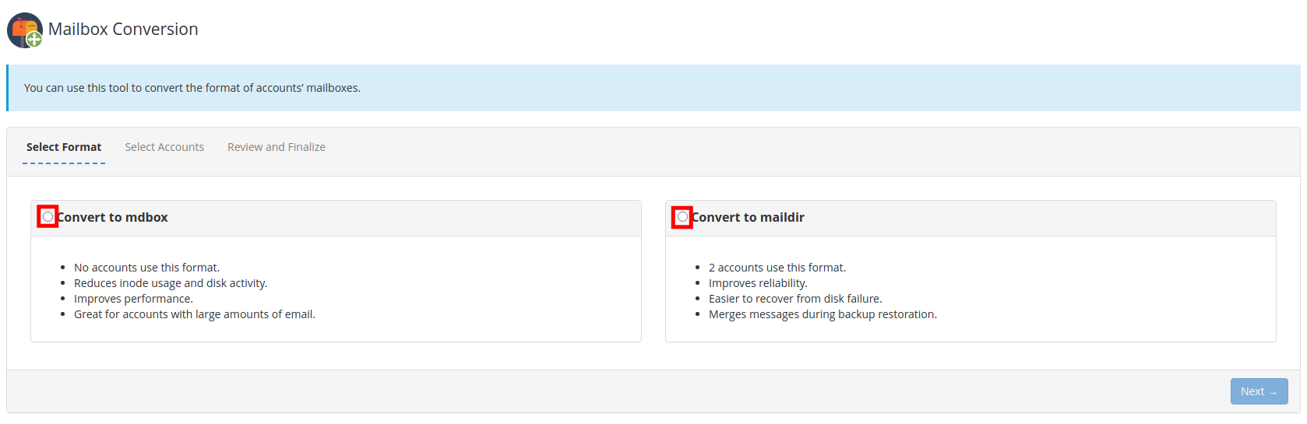The width and height of the screenshot is (1307, 424).
Task: Switch to the Select Accounts tab
Action: coord(164,147)
